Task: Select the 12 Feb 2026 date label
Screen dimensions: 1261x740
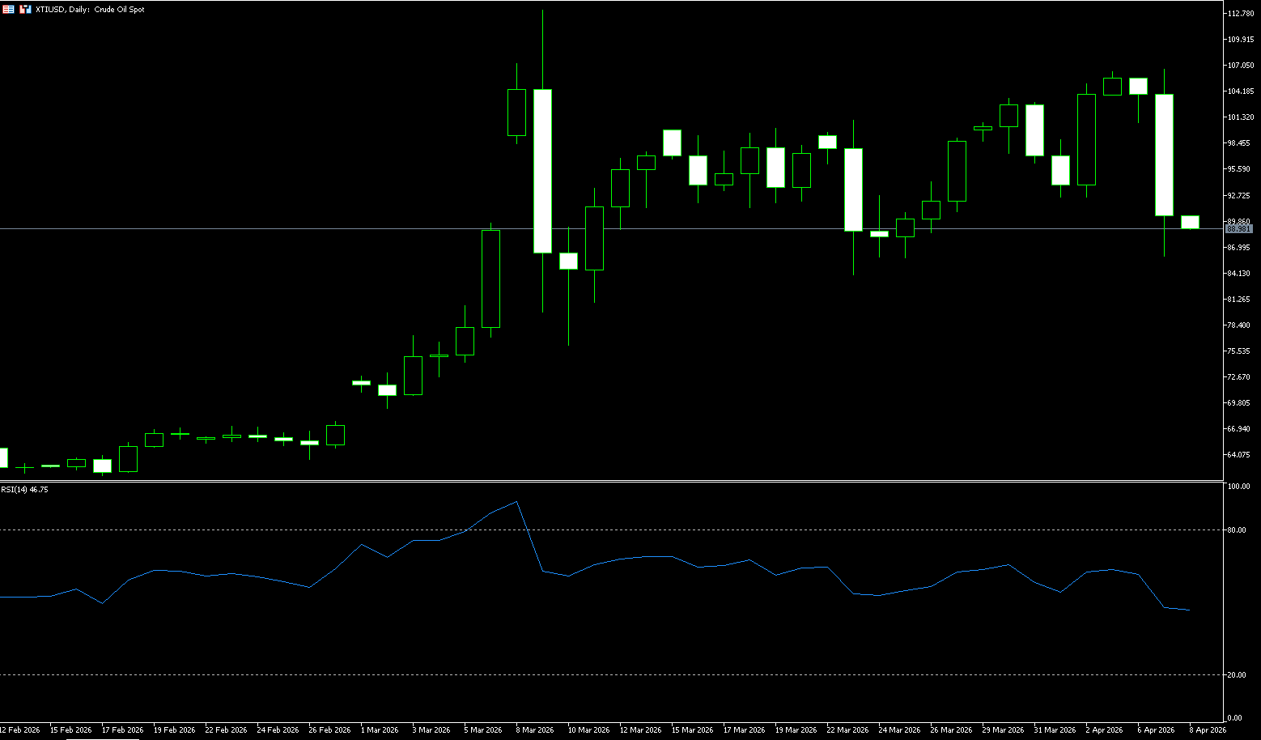Action: point(20,729)
